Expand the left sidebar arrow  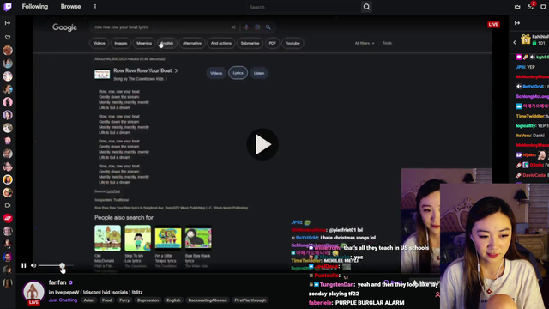click(8, 23)
